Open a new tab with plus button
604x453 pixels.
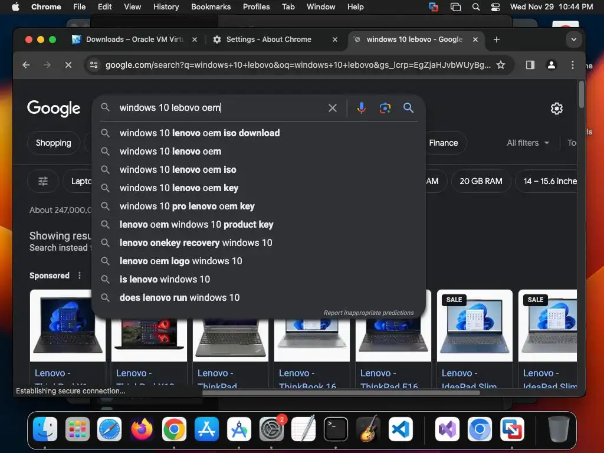tap(497, 40)
